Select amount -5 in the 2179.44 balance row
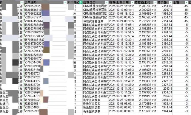 pyautogui.click(x=181, y=36)
